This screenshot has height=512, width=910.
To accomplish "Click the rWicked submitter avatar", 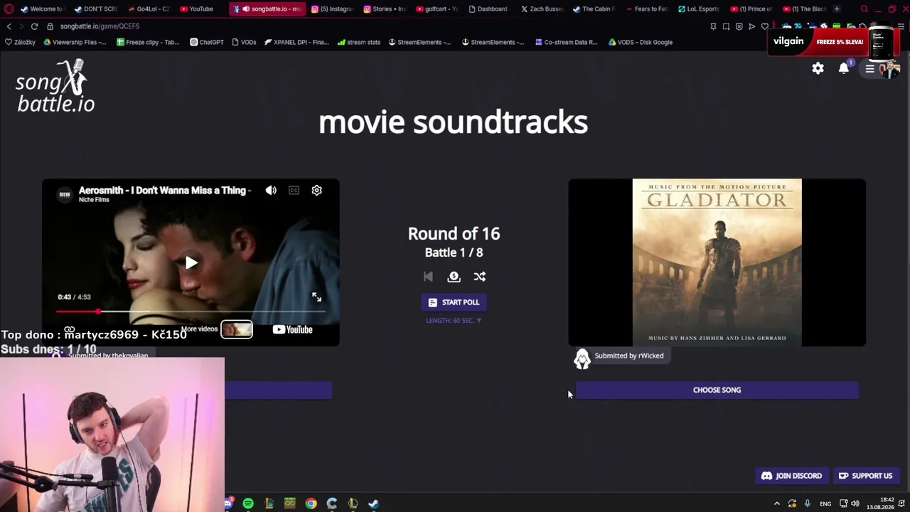I will (582, 359).
